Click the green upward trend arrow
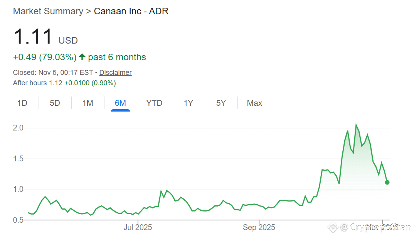The height and width of the screenshot is (237, 414). click(82, 56)
